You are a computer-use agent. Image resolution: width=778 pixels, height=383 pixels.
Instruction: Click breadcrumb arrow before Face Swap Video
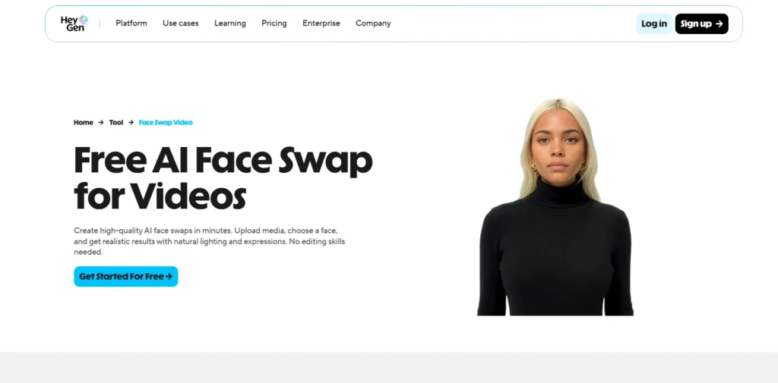coord(131,122)
